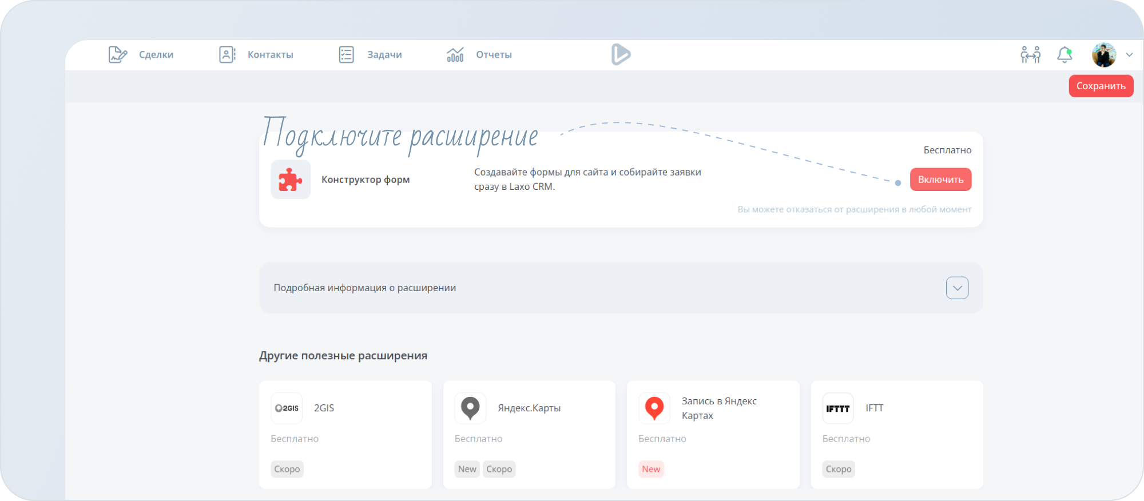Click the IFTTT logo icon
Screen dimensions: 1144x501
coord(837,408)
